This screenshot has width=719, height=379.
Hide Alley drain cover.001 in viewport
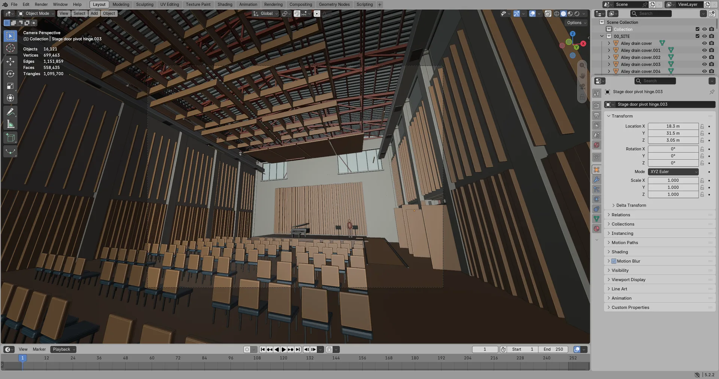(x=704, y=50)
